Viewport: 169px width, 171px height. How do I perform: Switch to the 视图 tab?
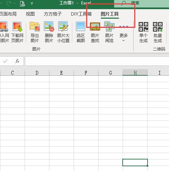click(30, 14)
